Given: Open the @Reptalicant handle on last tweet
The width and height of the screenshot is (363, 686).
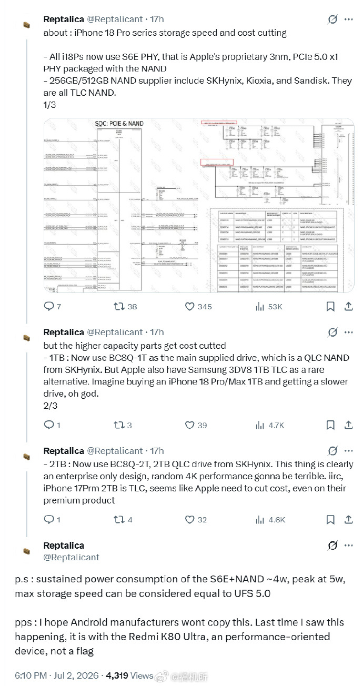Looking at the screenshot, I should click(71, 557).
